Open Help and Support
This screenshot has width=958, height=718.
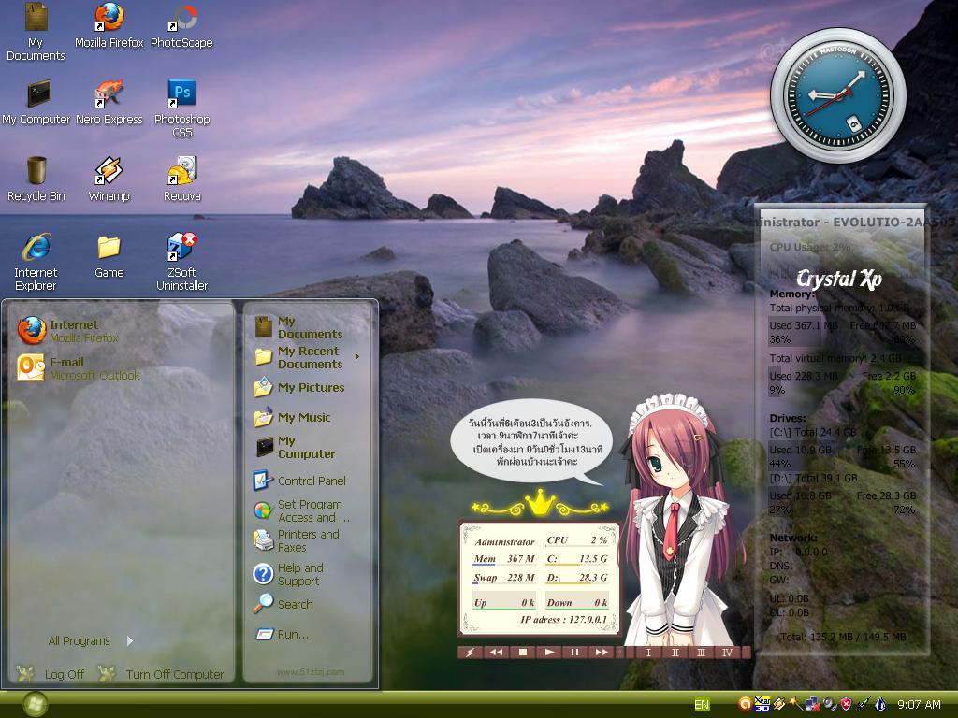(x=288, y=574)
